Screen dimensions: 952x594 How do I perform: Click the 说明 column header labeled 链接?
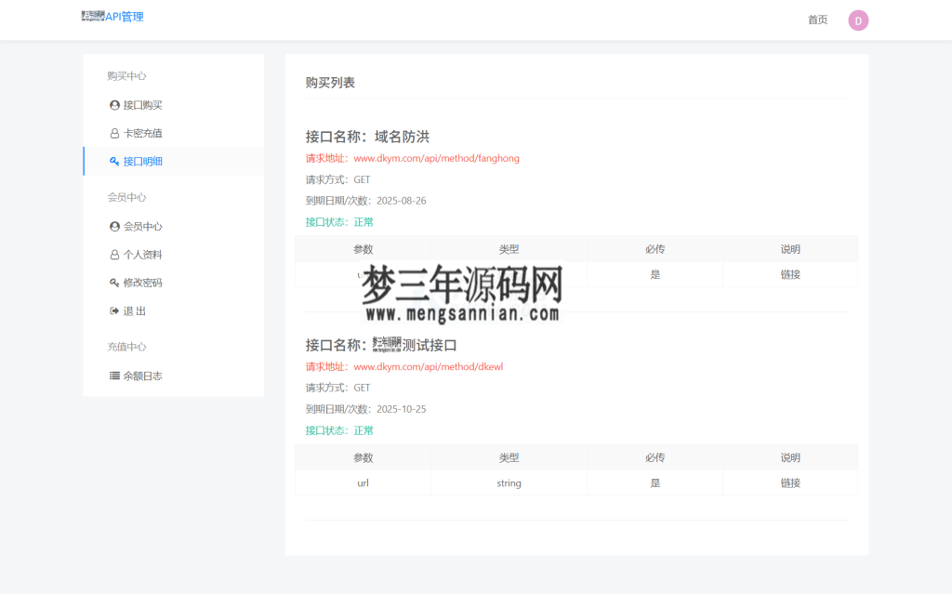click(790, 482)
